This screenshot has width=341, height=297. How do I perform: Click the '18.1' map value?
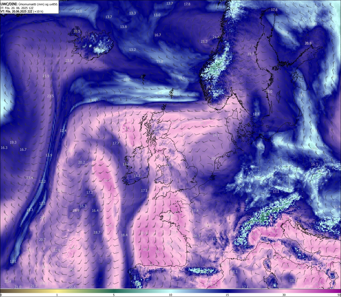click(234, 271)
